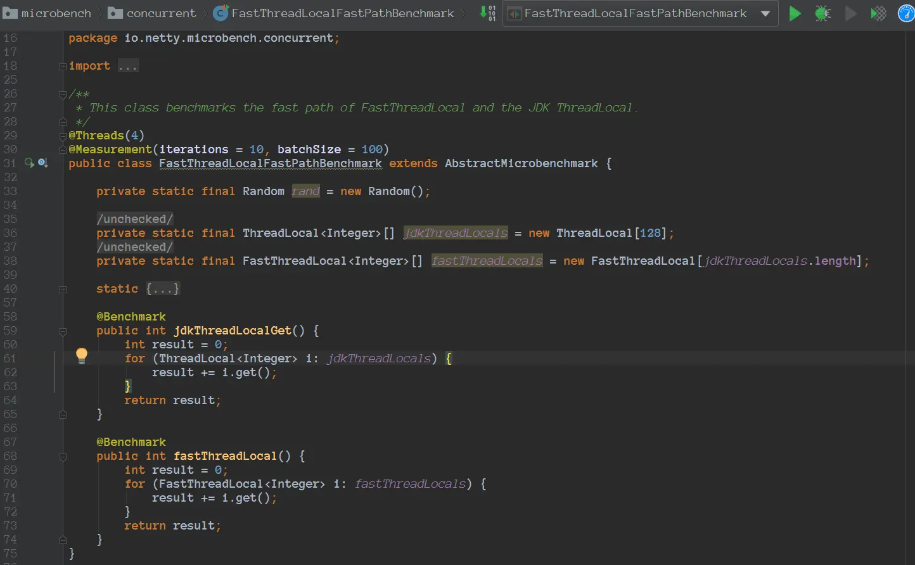
Task: Click 'result += i.get();' on line 71
Action: (x=215, y=498)
